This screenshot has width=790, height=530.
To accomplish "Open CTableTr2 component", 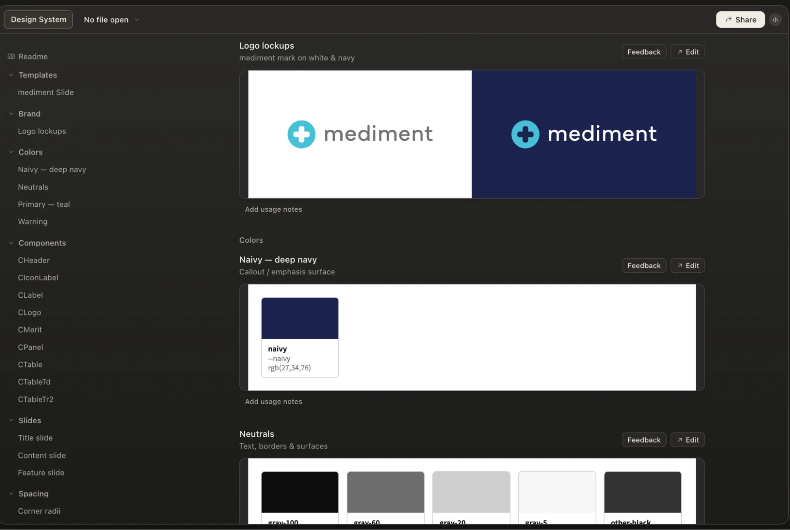I will click(x=36, y=399).
